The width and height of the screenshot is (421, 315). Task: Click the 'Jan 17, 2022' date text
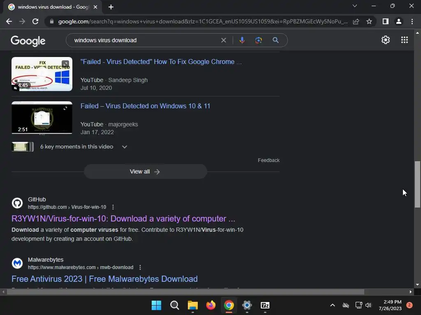97,132
